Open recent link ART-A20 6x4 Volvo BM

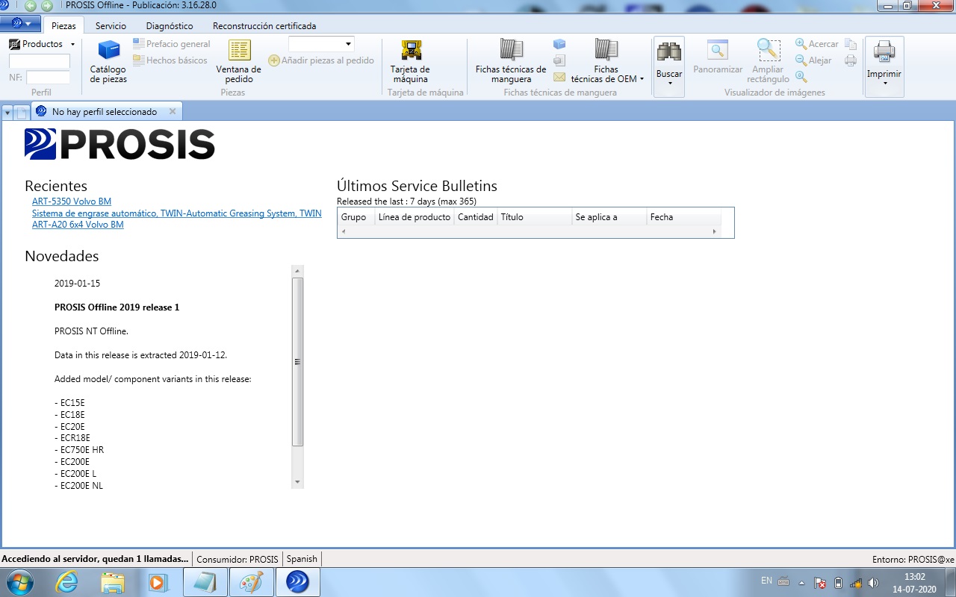pos(78,225)
